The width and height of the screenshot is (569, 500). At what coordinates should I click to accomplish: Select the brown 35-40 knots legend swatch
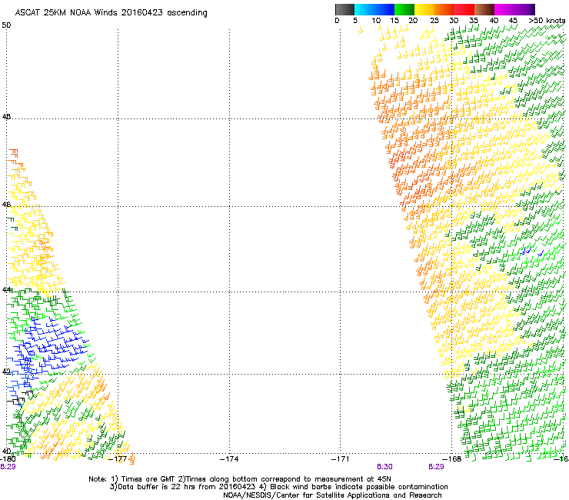coord(484,9)
